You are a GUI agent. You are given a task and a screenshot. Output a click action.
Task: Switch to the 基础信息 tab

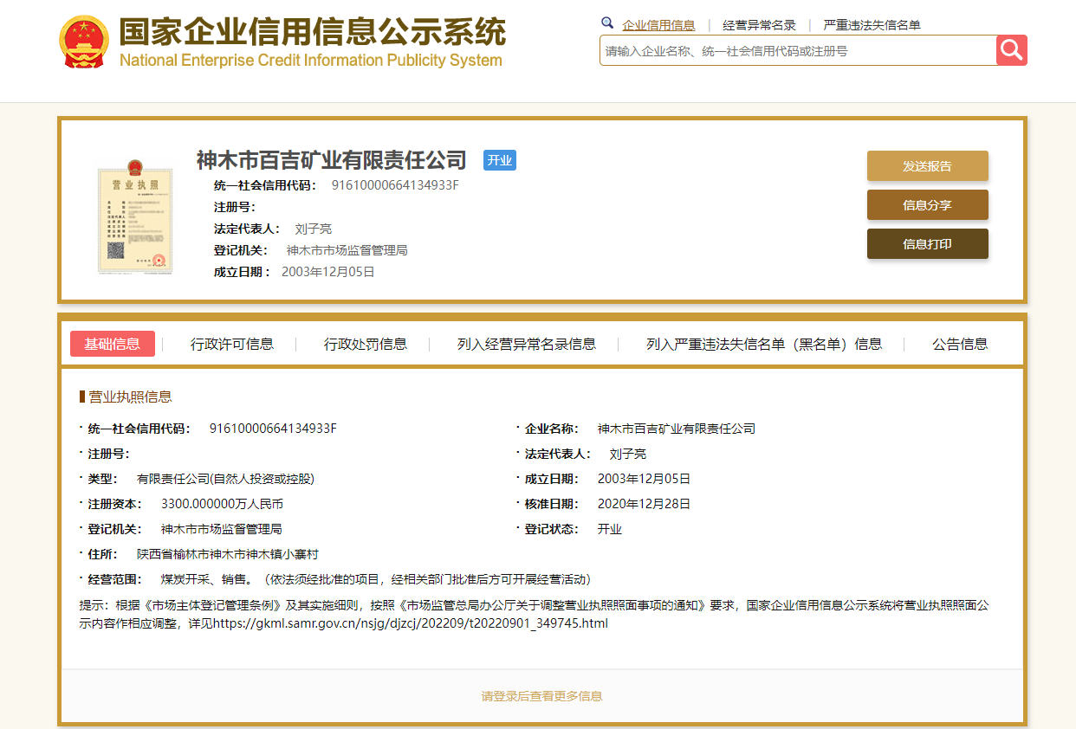click(x=113, y=344)
